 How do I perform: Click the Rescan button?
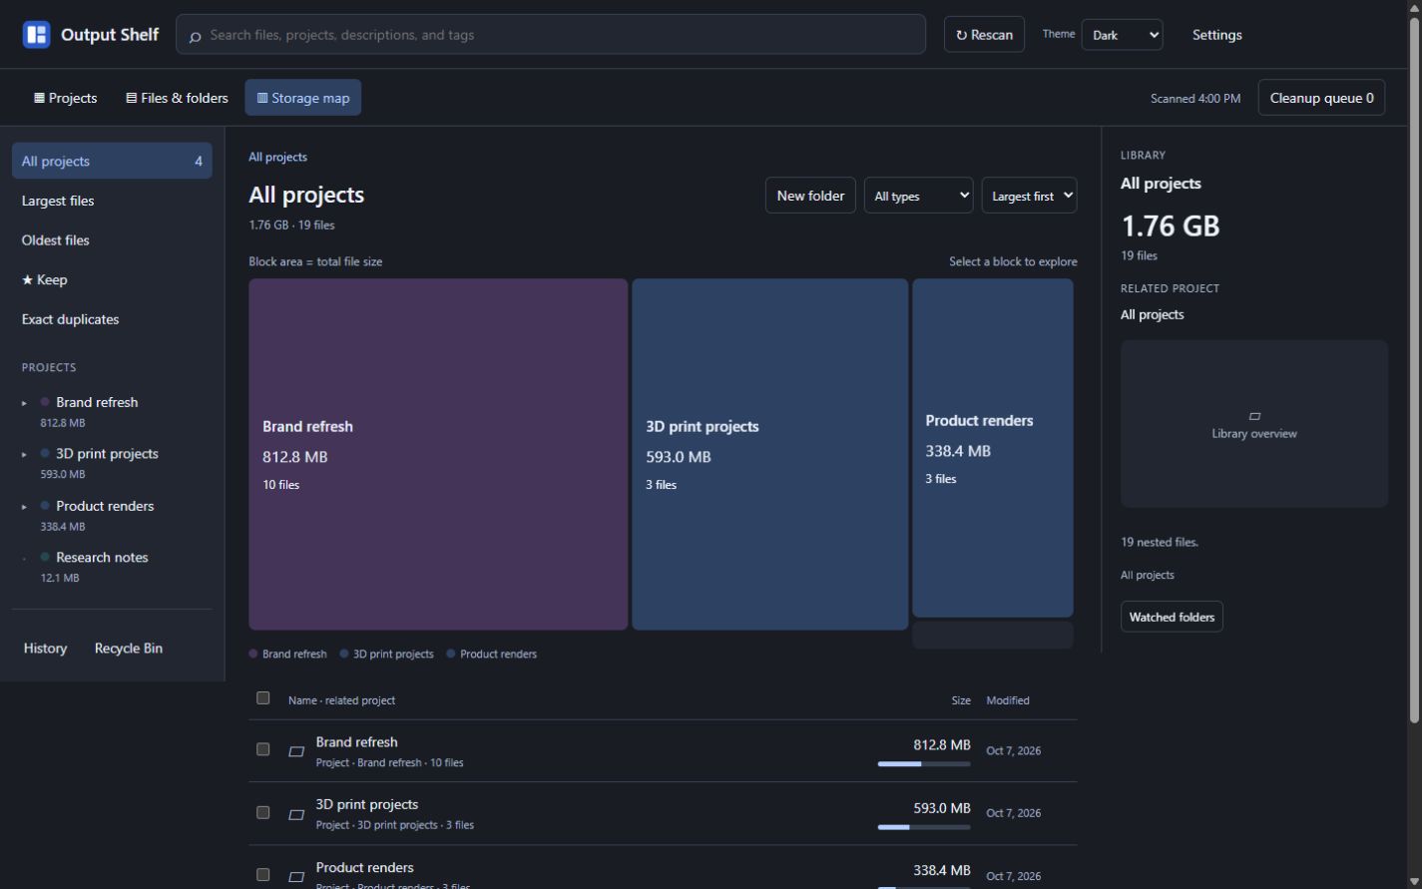coord(984,35)
